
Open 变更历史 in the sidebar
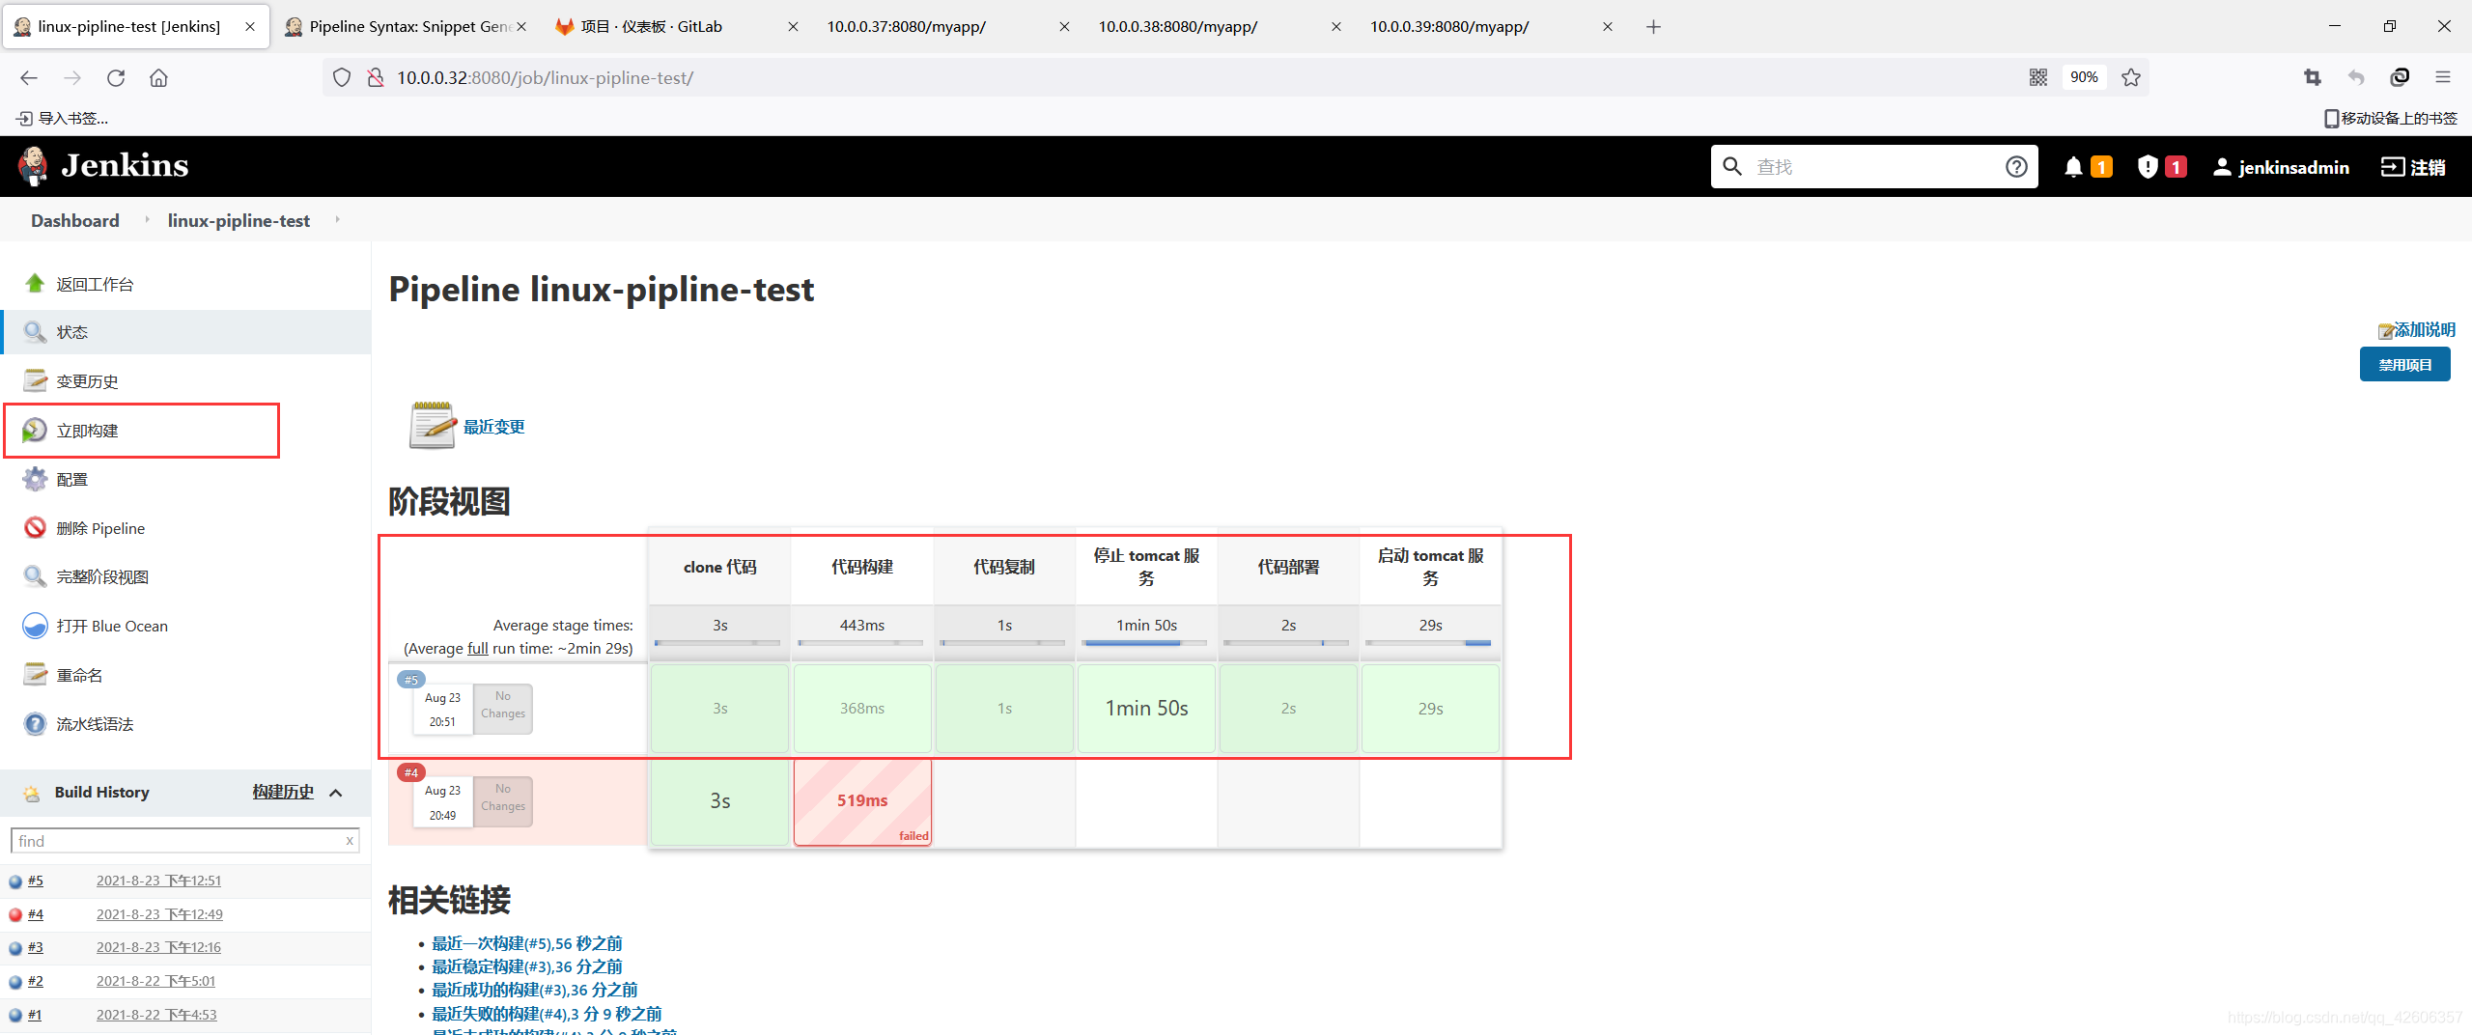pos(87,381)
